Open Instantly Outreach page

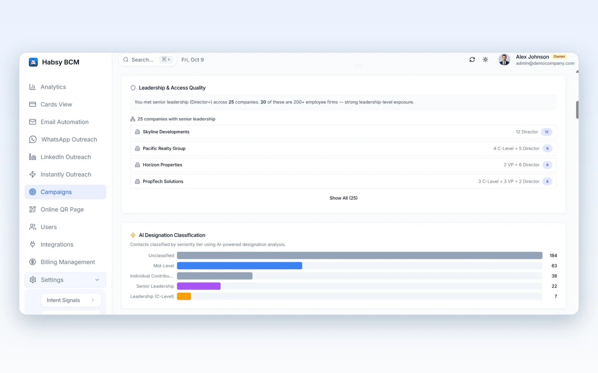click(65, 175)
